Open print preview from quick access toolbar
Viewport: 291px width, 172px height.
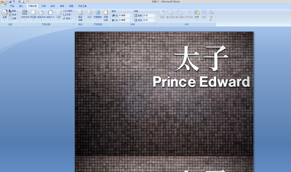click(23, 1)
